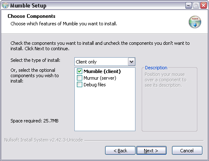Continue with the Next button
209x161 pixels.
151,151
